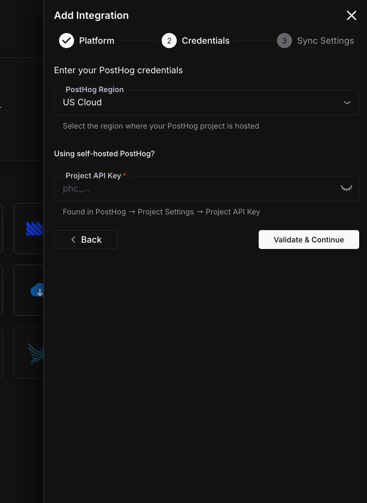Open the US Cloud region combo box
Image resolution: width=367 pixels, height=503 pixels.
click(x=206, y=102)
